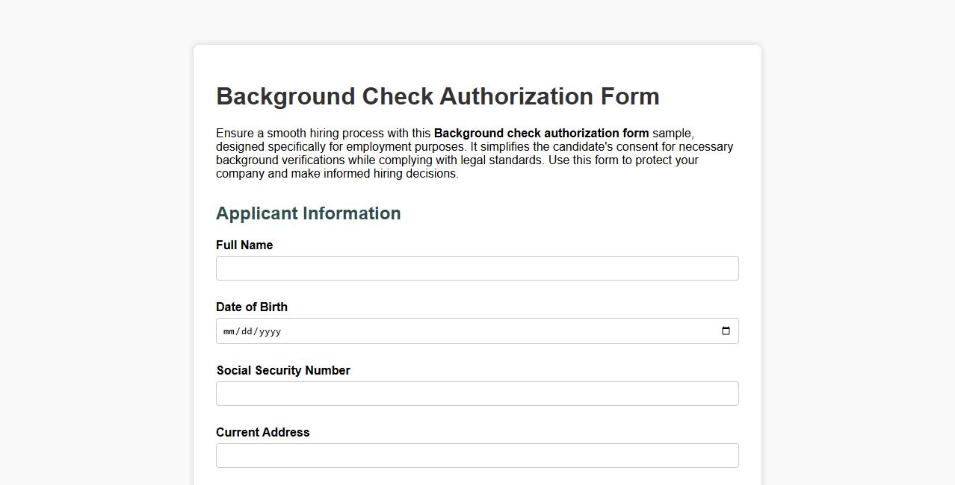The image size is (955, 485).
Task: Focus the Social Security Number input field
Action: 477,393
